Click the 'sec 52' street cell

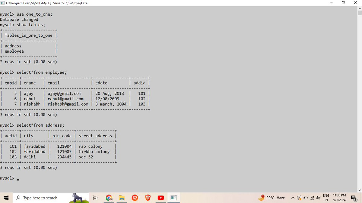point(86,157)
